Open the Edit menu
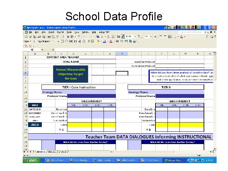Viewport: 228px width, 171px height. (x=37, y=32)
